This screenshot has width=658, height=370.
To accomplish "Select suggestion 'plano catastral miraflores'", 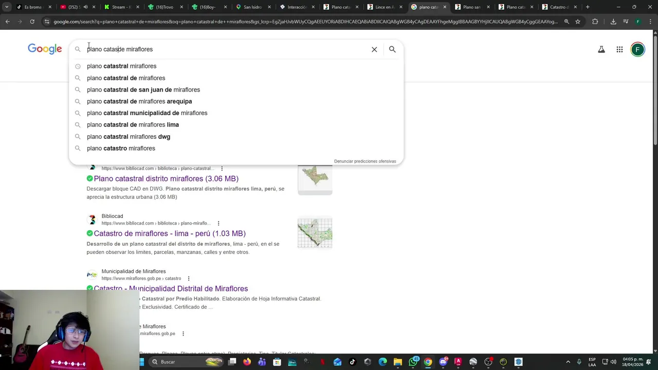I will (x=236, y=66).
